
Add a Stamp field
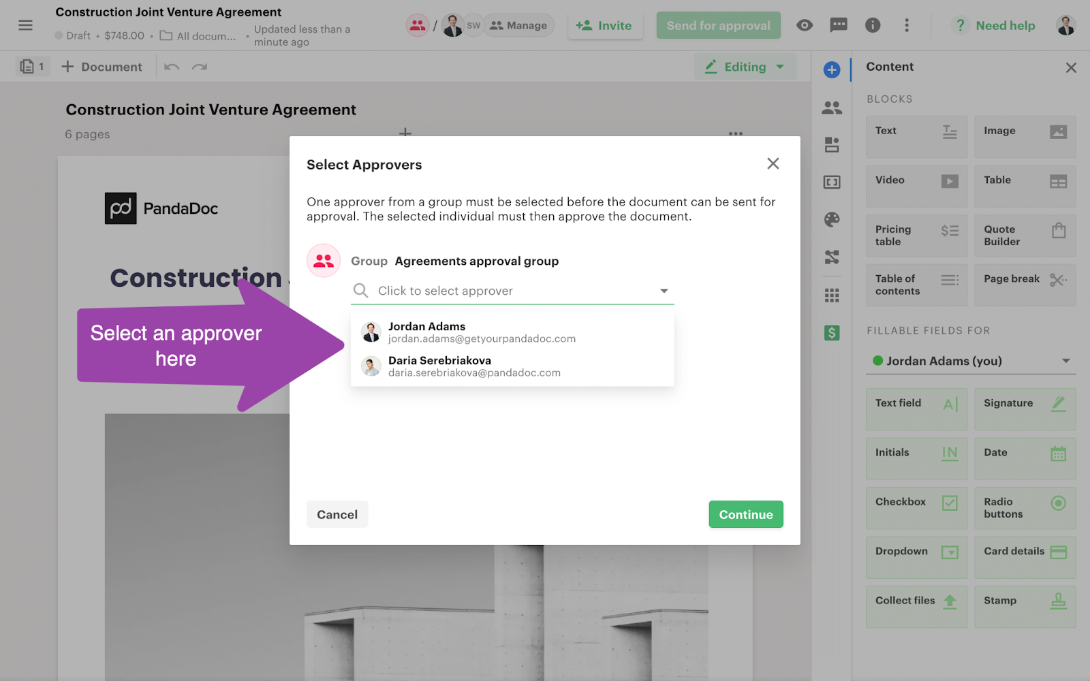[x=1025, y=607]
